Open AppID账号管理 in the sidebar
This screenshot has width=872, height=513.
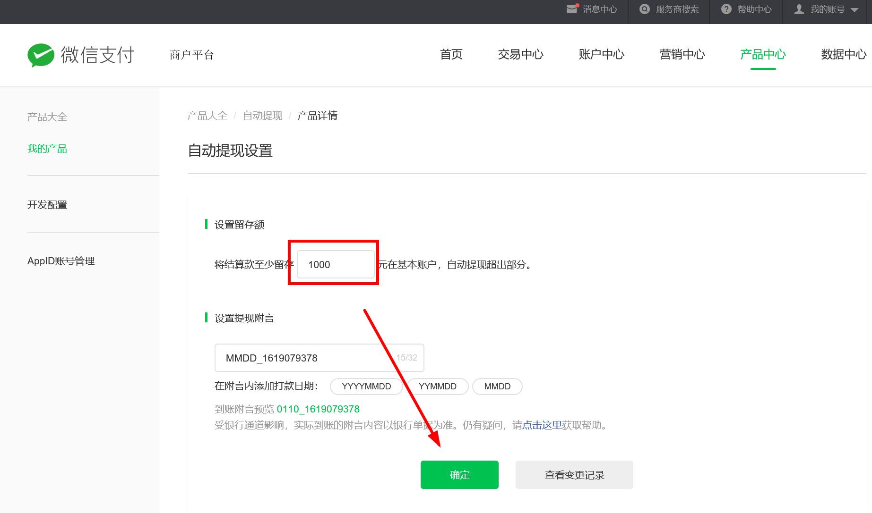tap(61, 261)
